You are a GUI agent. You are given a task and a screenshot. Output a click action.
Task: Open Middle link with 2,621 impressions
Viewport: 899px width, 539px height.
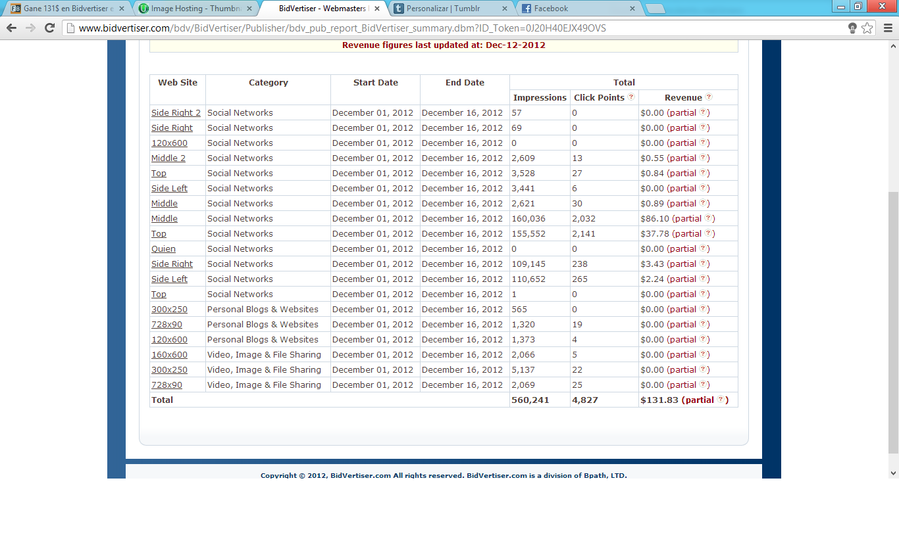[x=165, y=204]
